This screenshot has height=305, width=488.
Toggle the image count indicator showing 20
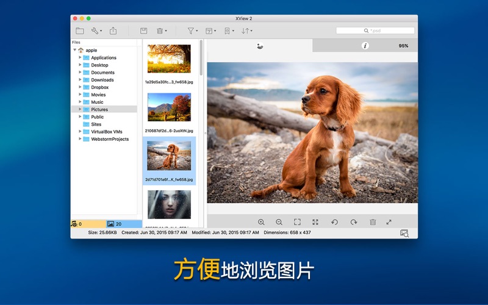tap(124, 224)
